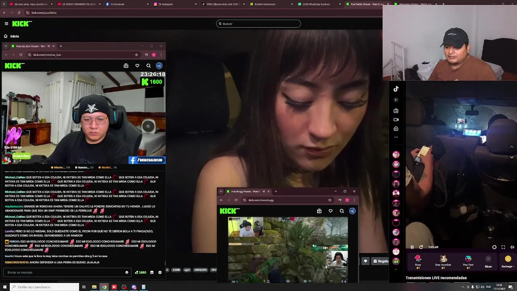Screen dimensions: 517x291
Task: Select the AREQUIPA stream tag
Action: [x=201, y=270]
